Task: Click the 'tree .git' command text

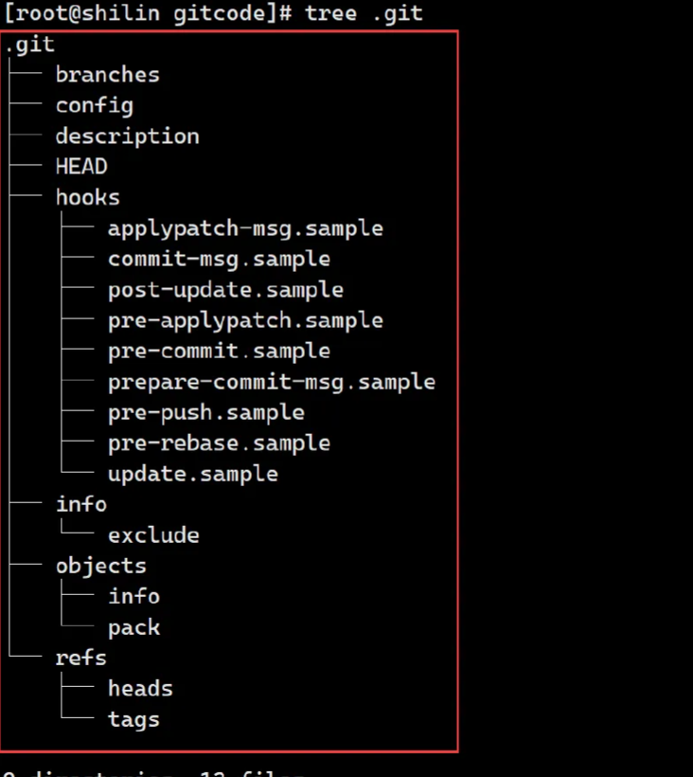Action: (364, 13)
